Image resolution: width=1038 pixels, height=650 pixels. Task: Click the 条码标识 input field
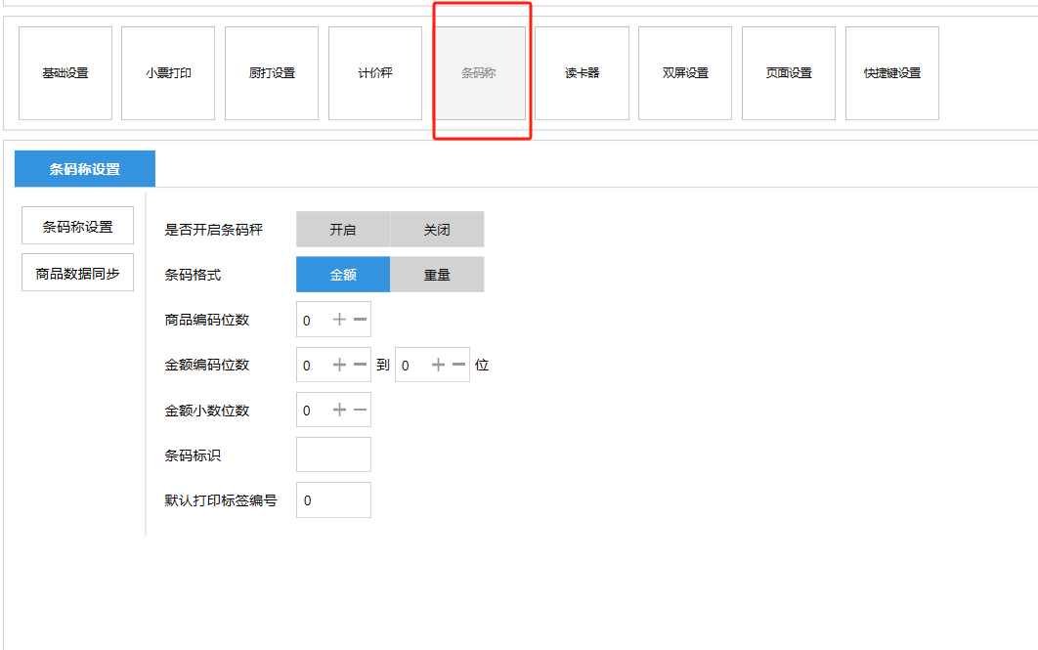(x=333, y=455)
